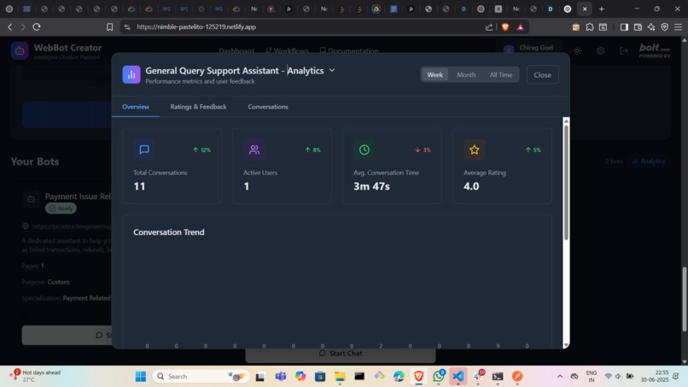Open Microsoft Teams from taskbar
The width and height of the screenshot is (688, 387).
coord(280,377)
